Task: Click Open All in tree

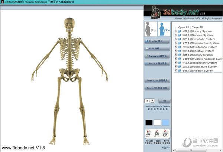Action: tap(184, 27)
